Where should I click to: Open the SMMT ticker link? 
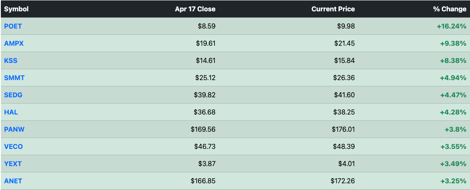tap(14, 78)
